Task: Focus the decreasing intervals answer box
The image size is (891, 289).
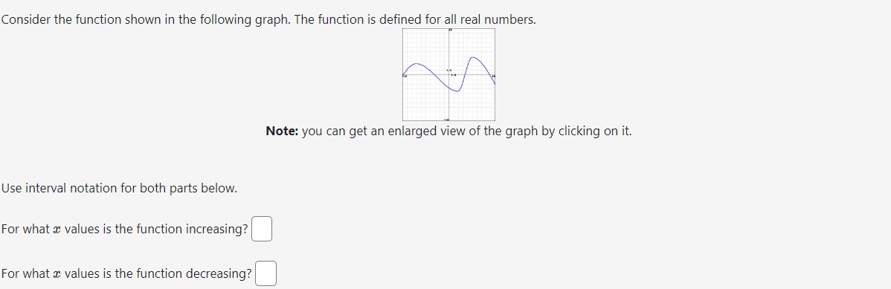Action: pos(266,273)
